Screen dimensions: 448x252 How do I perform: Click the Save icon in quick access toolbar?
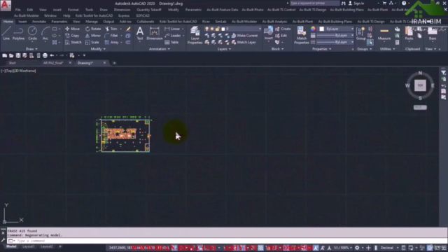[x=18, y=55]
